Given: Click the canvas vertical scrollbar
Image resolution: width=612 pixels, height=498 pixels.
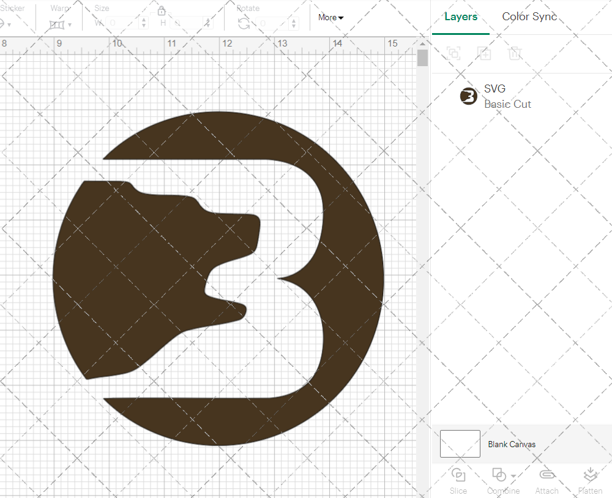Looking at the screenshot, I should [x=422, y=57].
